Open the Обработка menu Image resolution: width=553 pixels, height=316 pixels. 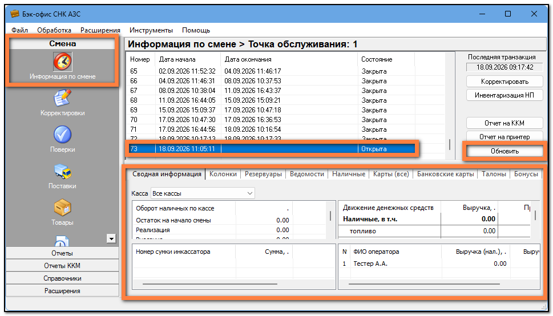pos(54,30)
